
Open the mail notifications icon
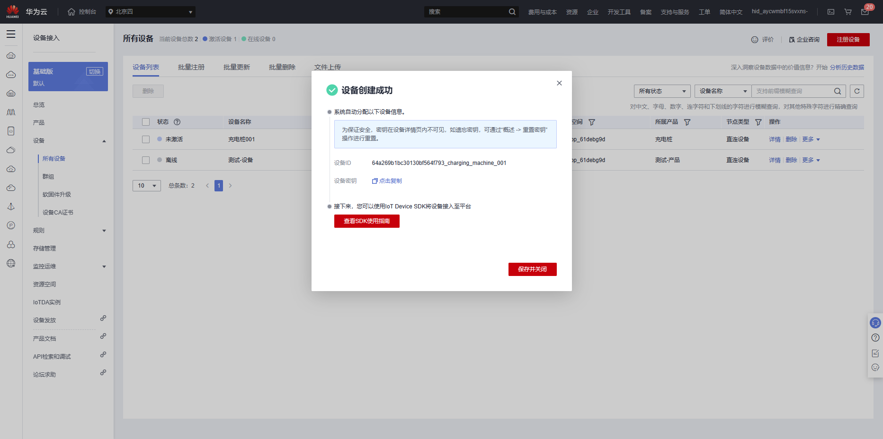tap(865, 12)
